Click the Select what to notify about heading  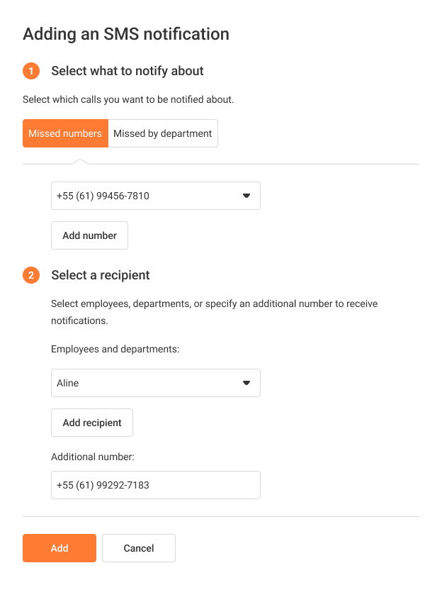tap(127, 71)
